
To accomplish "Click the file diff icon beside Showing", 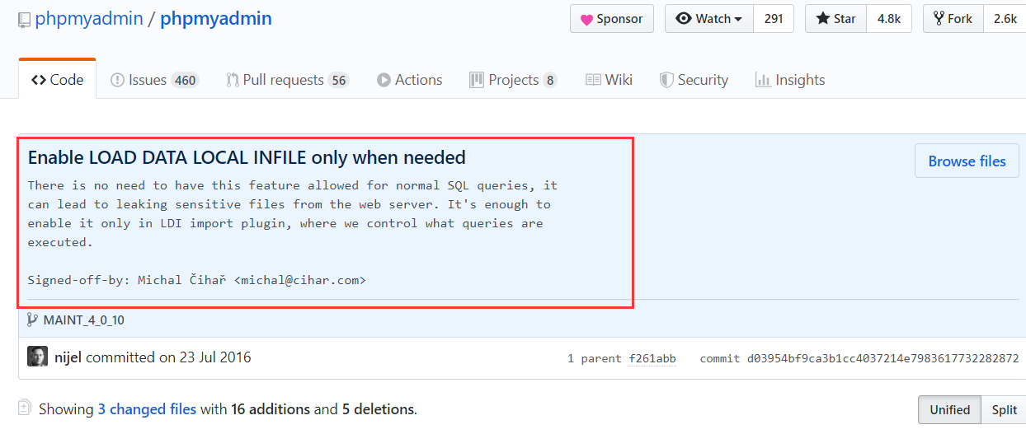I will click(25, 408).
